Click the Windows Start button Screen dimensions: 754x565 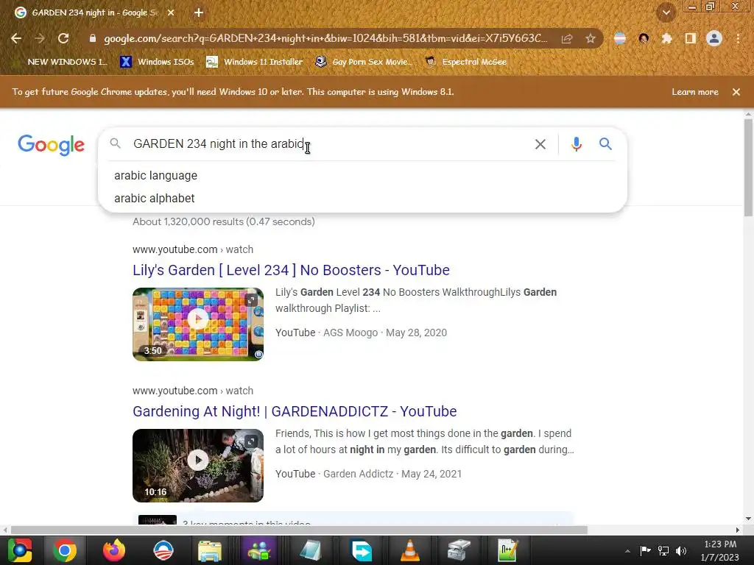pos(19,550)
